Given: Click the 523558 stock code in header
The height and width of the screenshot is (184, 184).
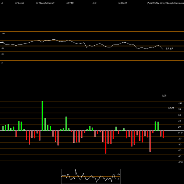Looking at the screenshot, I should (123, 3).
